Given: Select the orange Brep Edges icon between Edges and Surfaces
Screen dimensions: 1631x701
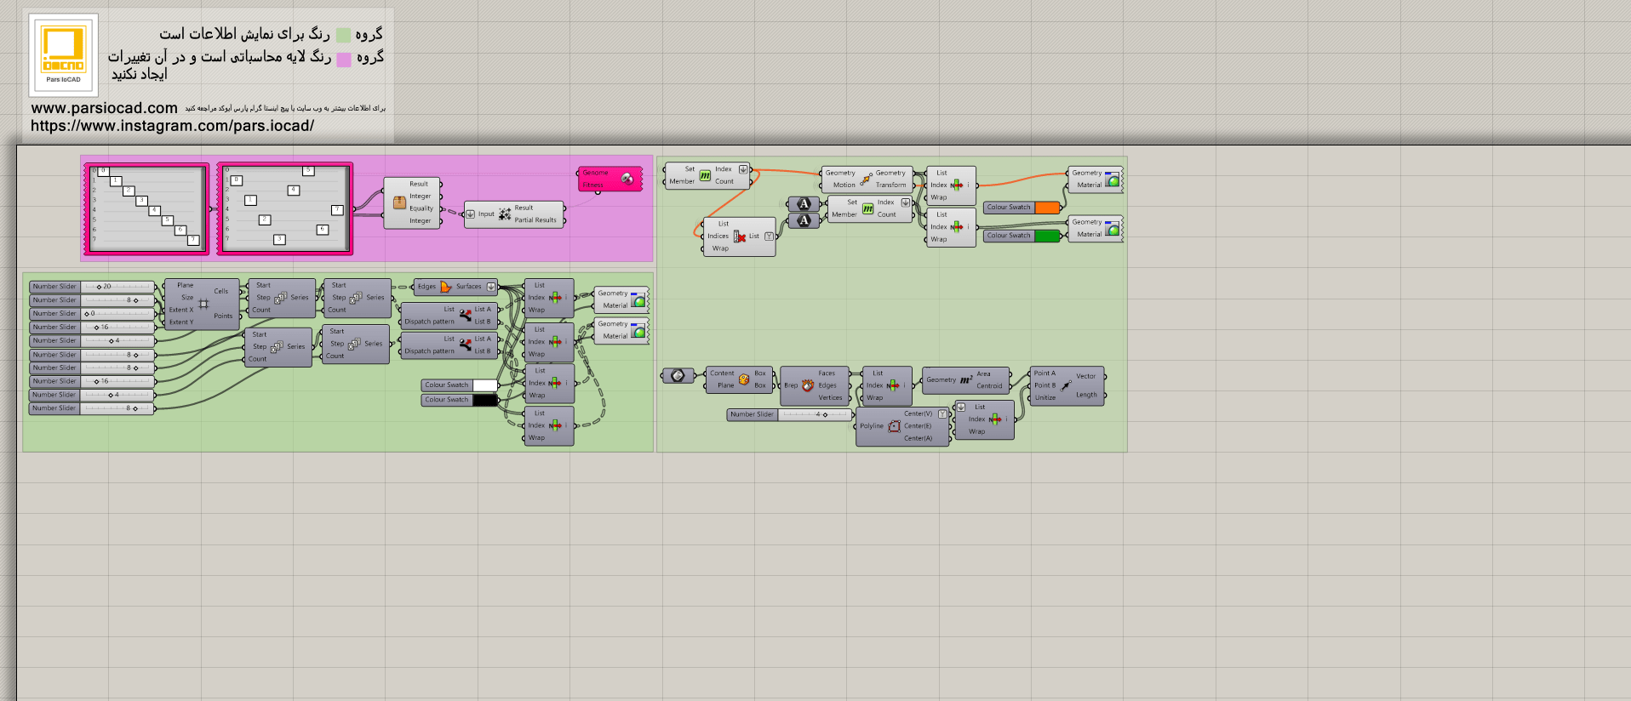Looking at the screenshot, I should (446, 287).
